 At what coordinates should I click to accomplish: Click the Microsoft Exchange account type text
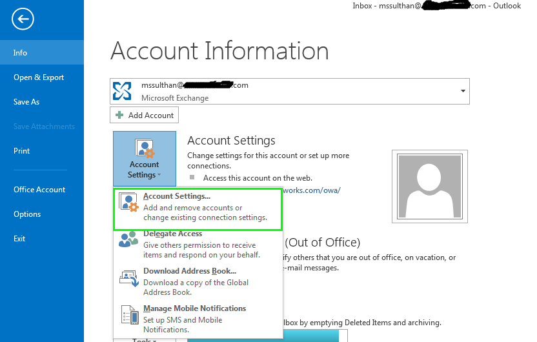pos(175,98)
